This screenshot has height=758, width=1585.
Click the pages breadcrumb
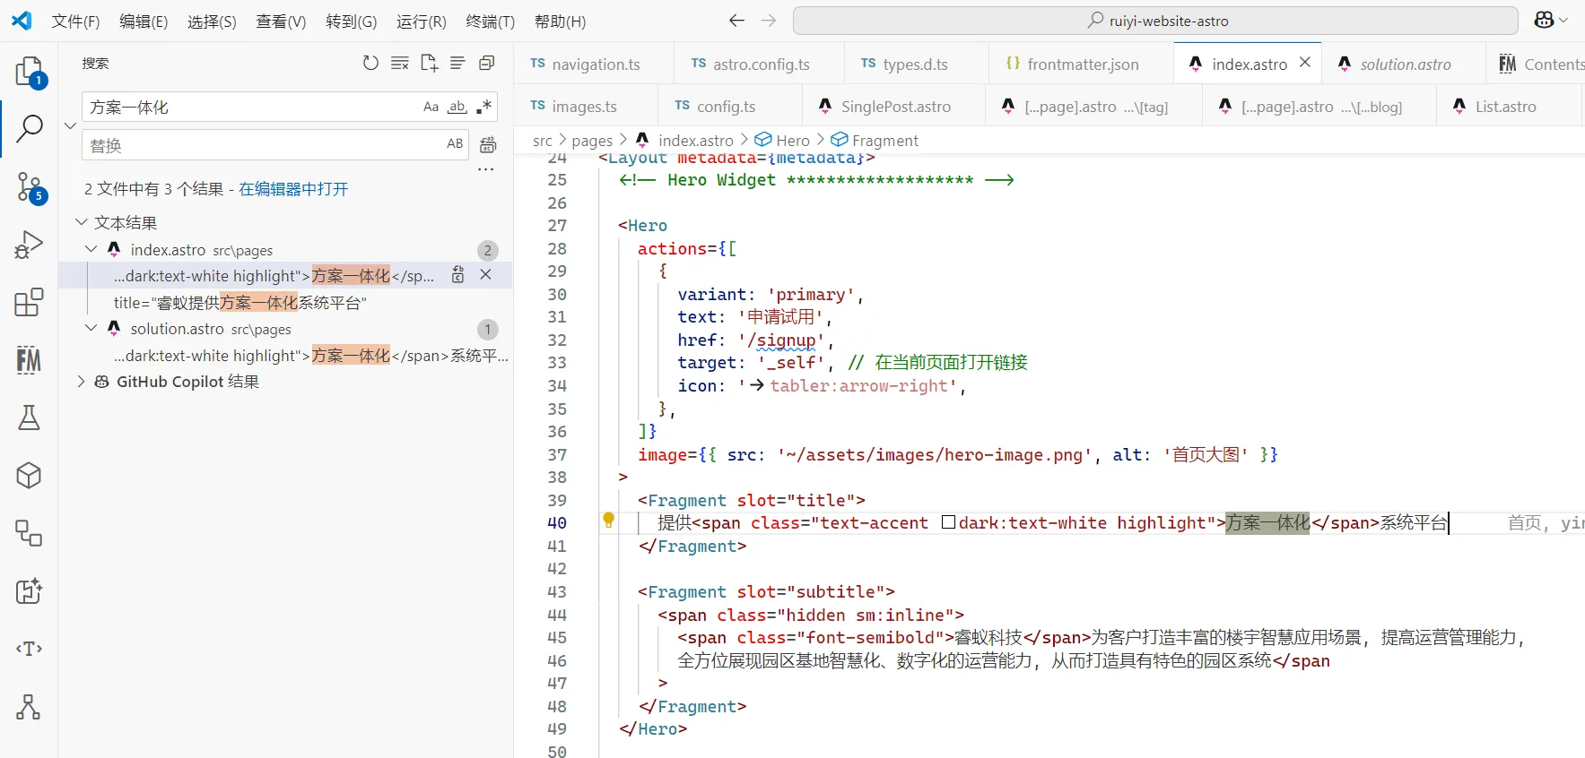pyautogui.click(x=592, y=140)
